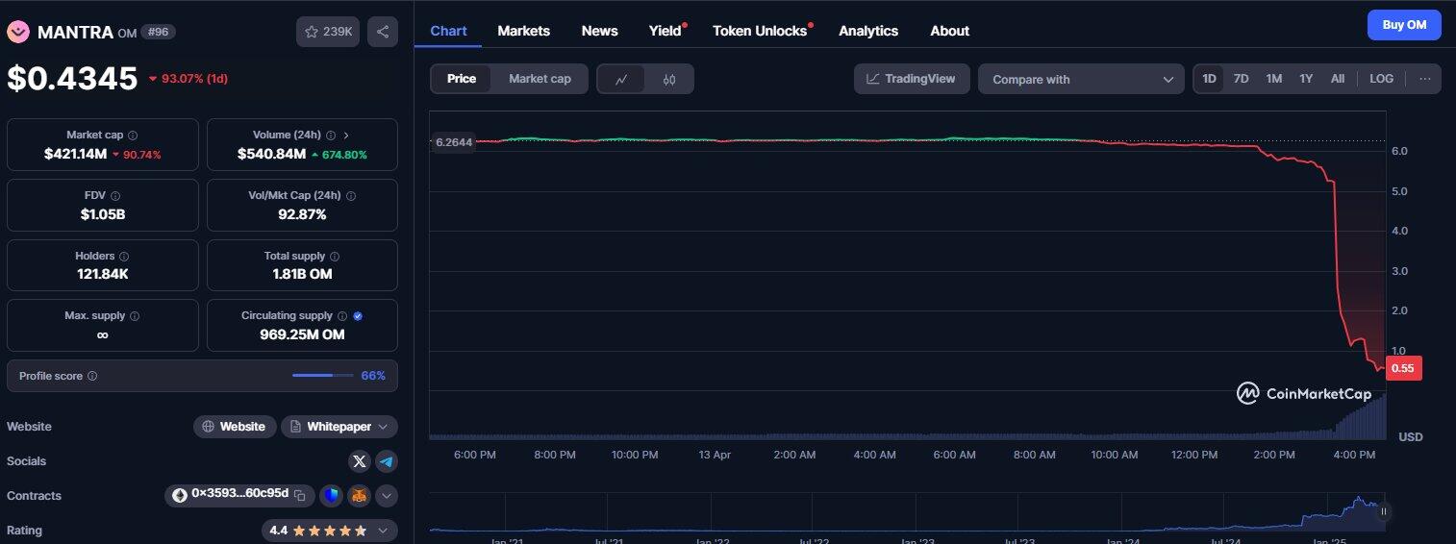
Task: Click the #96 rank badge
Action: [x=158, y=32]
